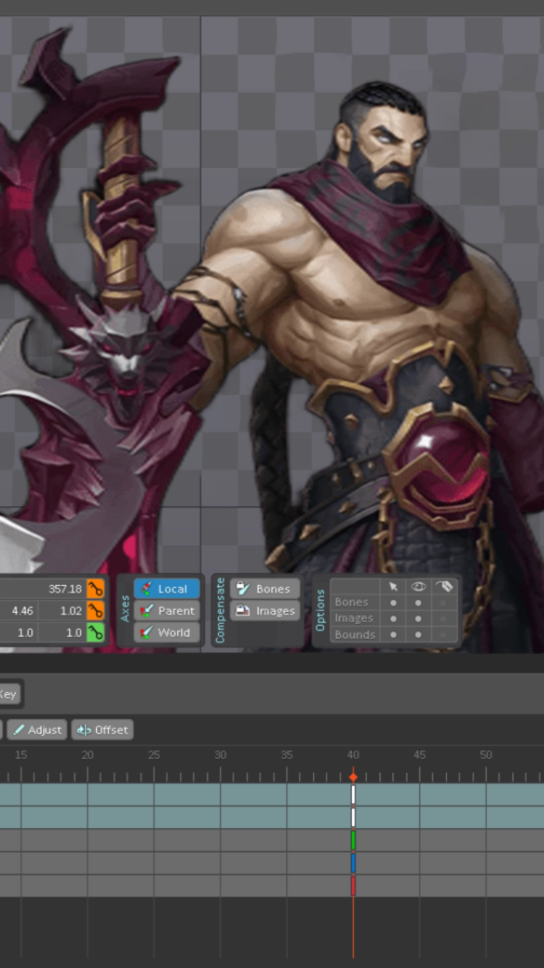Toggle Bounds name label dot in Options
Screen dimensions: 544x968
(443, 635)
